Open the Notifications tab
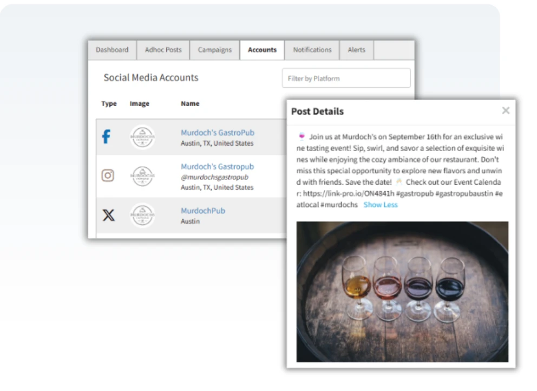 click(x=312, y=50)
